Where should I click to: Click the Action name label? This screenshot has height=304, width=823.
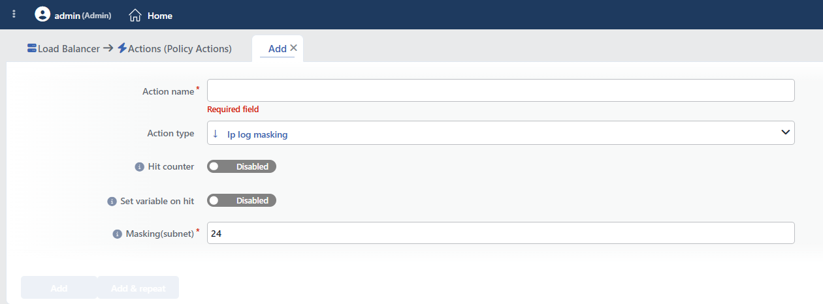coord(168,91)
